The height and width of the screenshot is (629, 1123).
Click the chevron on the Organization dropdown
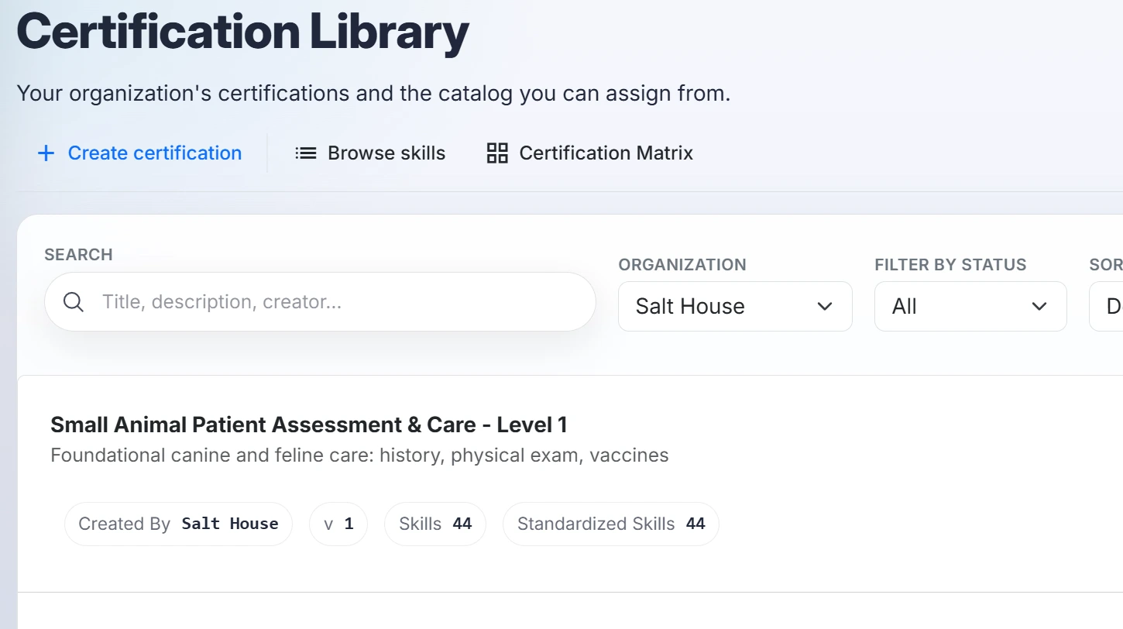[824, 306]
